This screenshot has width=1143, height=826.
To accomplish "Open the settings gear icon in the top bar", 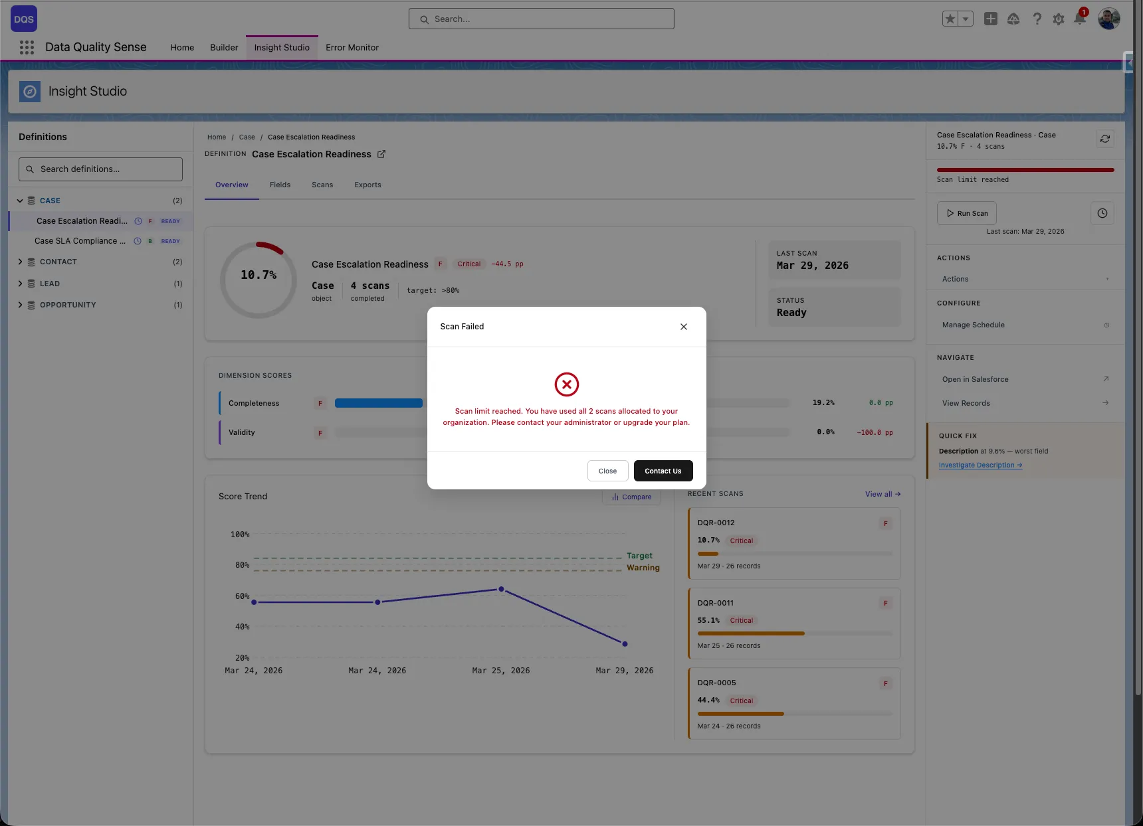I will (x=1059, y=19).
